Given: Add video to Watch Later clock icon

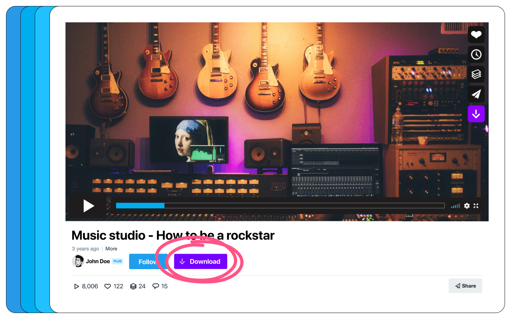Looking at the screenshot, I should point(476,55).
